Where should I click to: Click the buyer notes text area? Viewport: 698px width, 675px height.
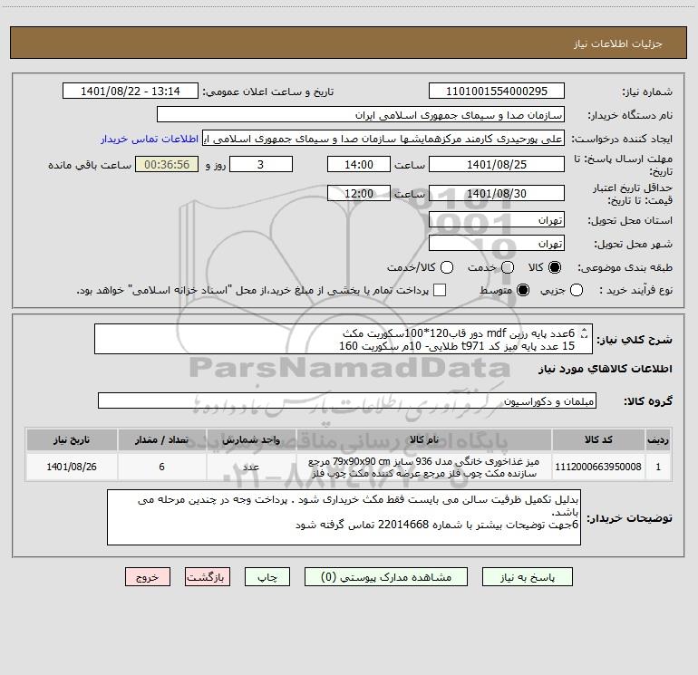coord(344,517)
